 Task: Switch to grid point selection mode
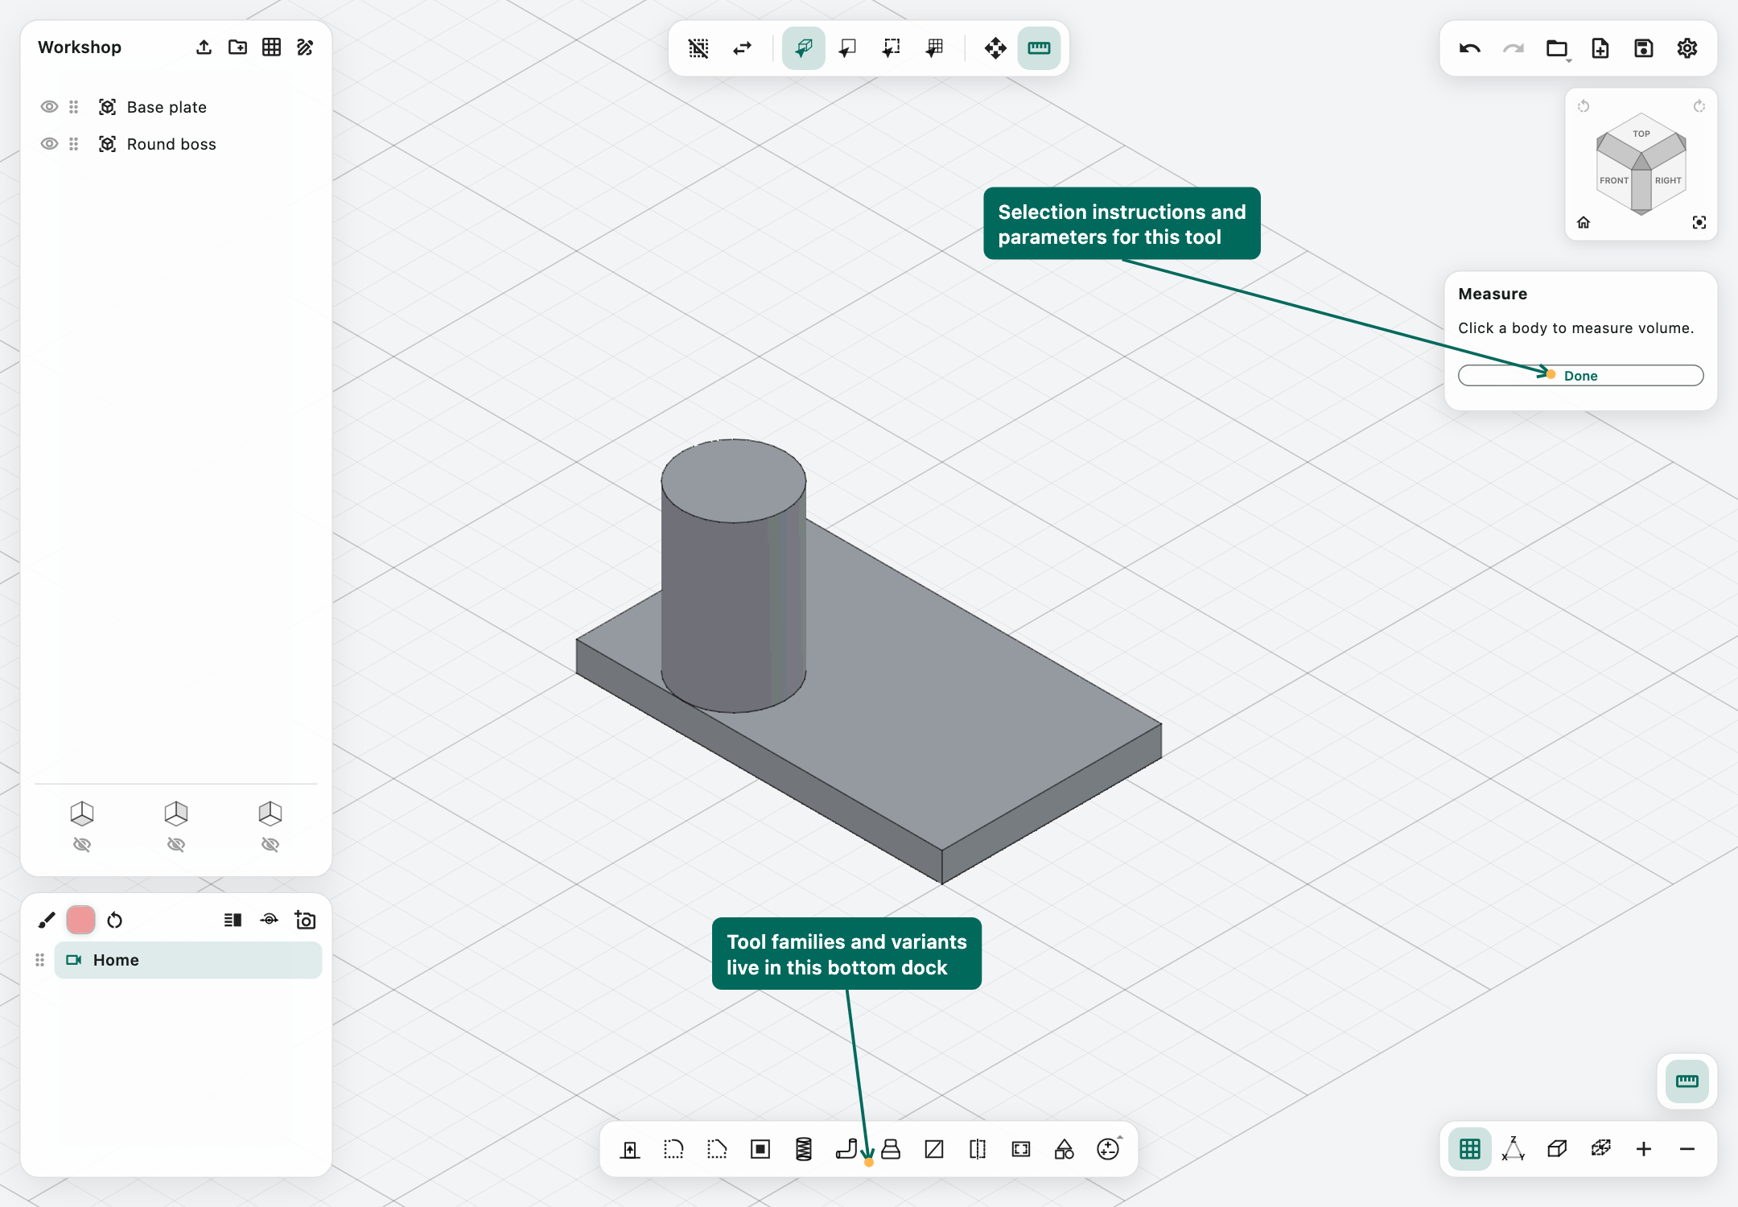pyautogui.click(x=934, y=48)
